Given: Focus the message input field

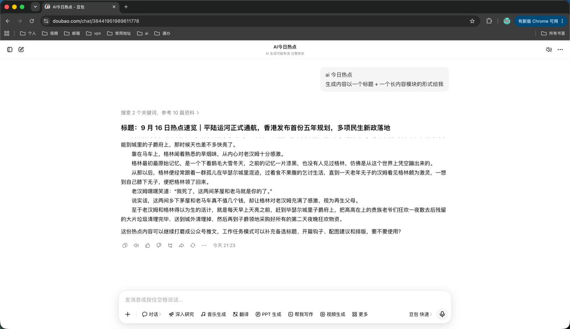Looking at the screenshot, I should coord(285,300).
